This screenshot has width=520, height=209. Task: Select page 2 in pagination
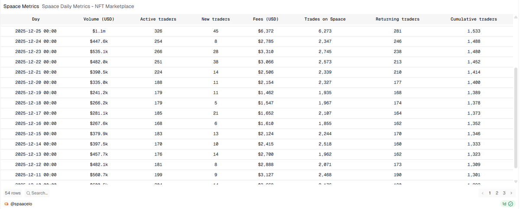click(497, 193)
